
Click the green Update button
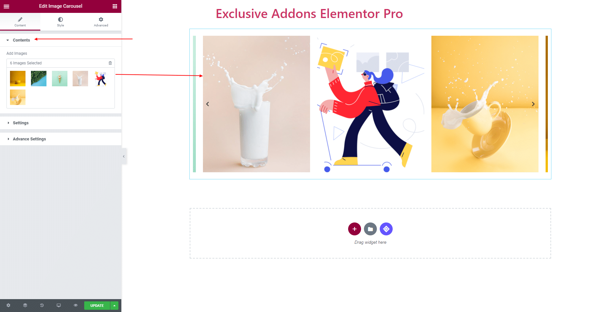click(97, 306)
